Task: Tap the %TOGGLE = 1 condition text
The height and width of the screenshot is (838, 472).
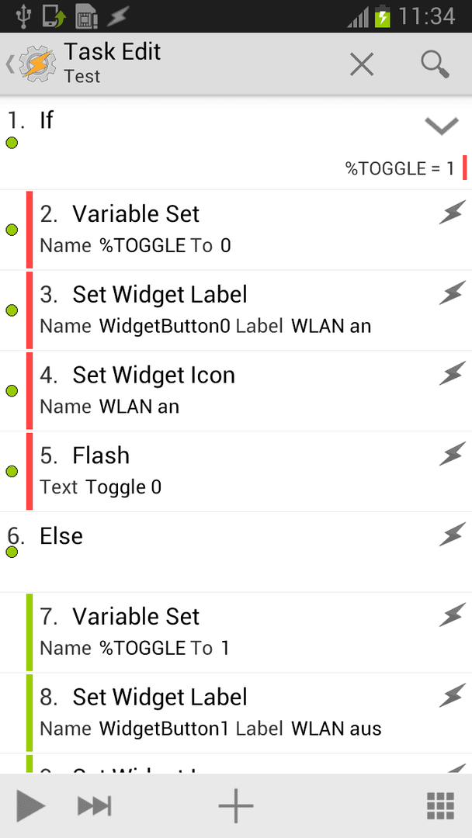Action: tap(400, 169)
